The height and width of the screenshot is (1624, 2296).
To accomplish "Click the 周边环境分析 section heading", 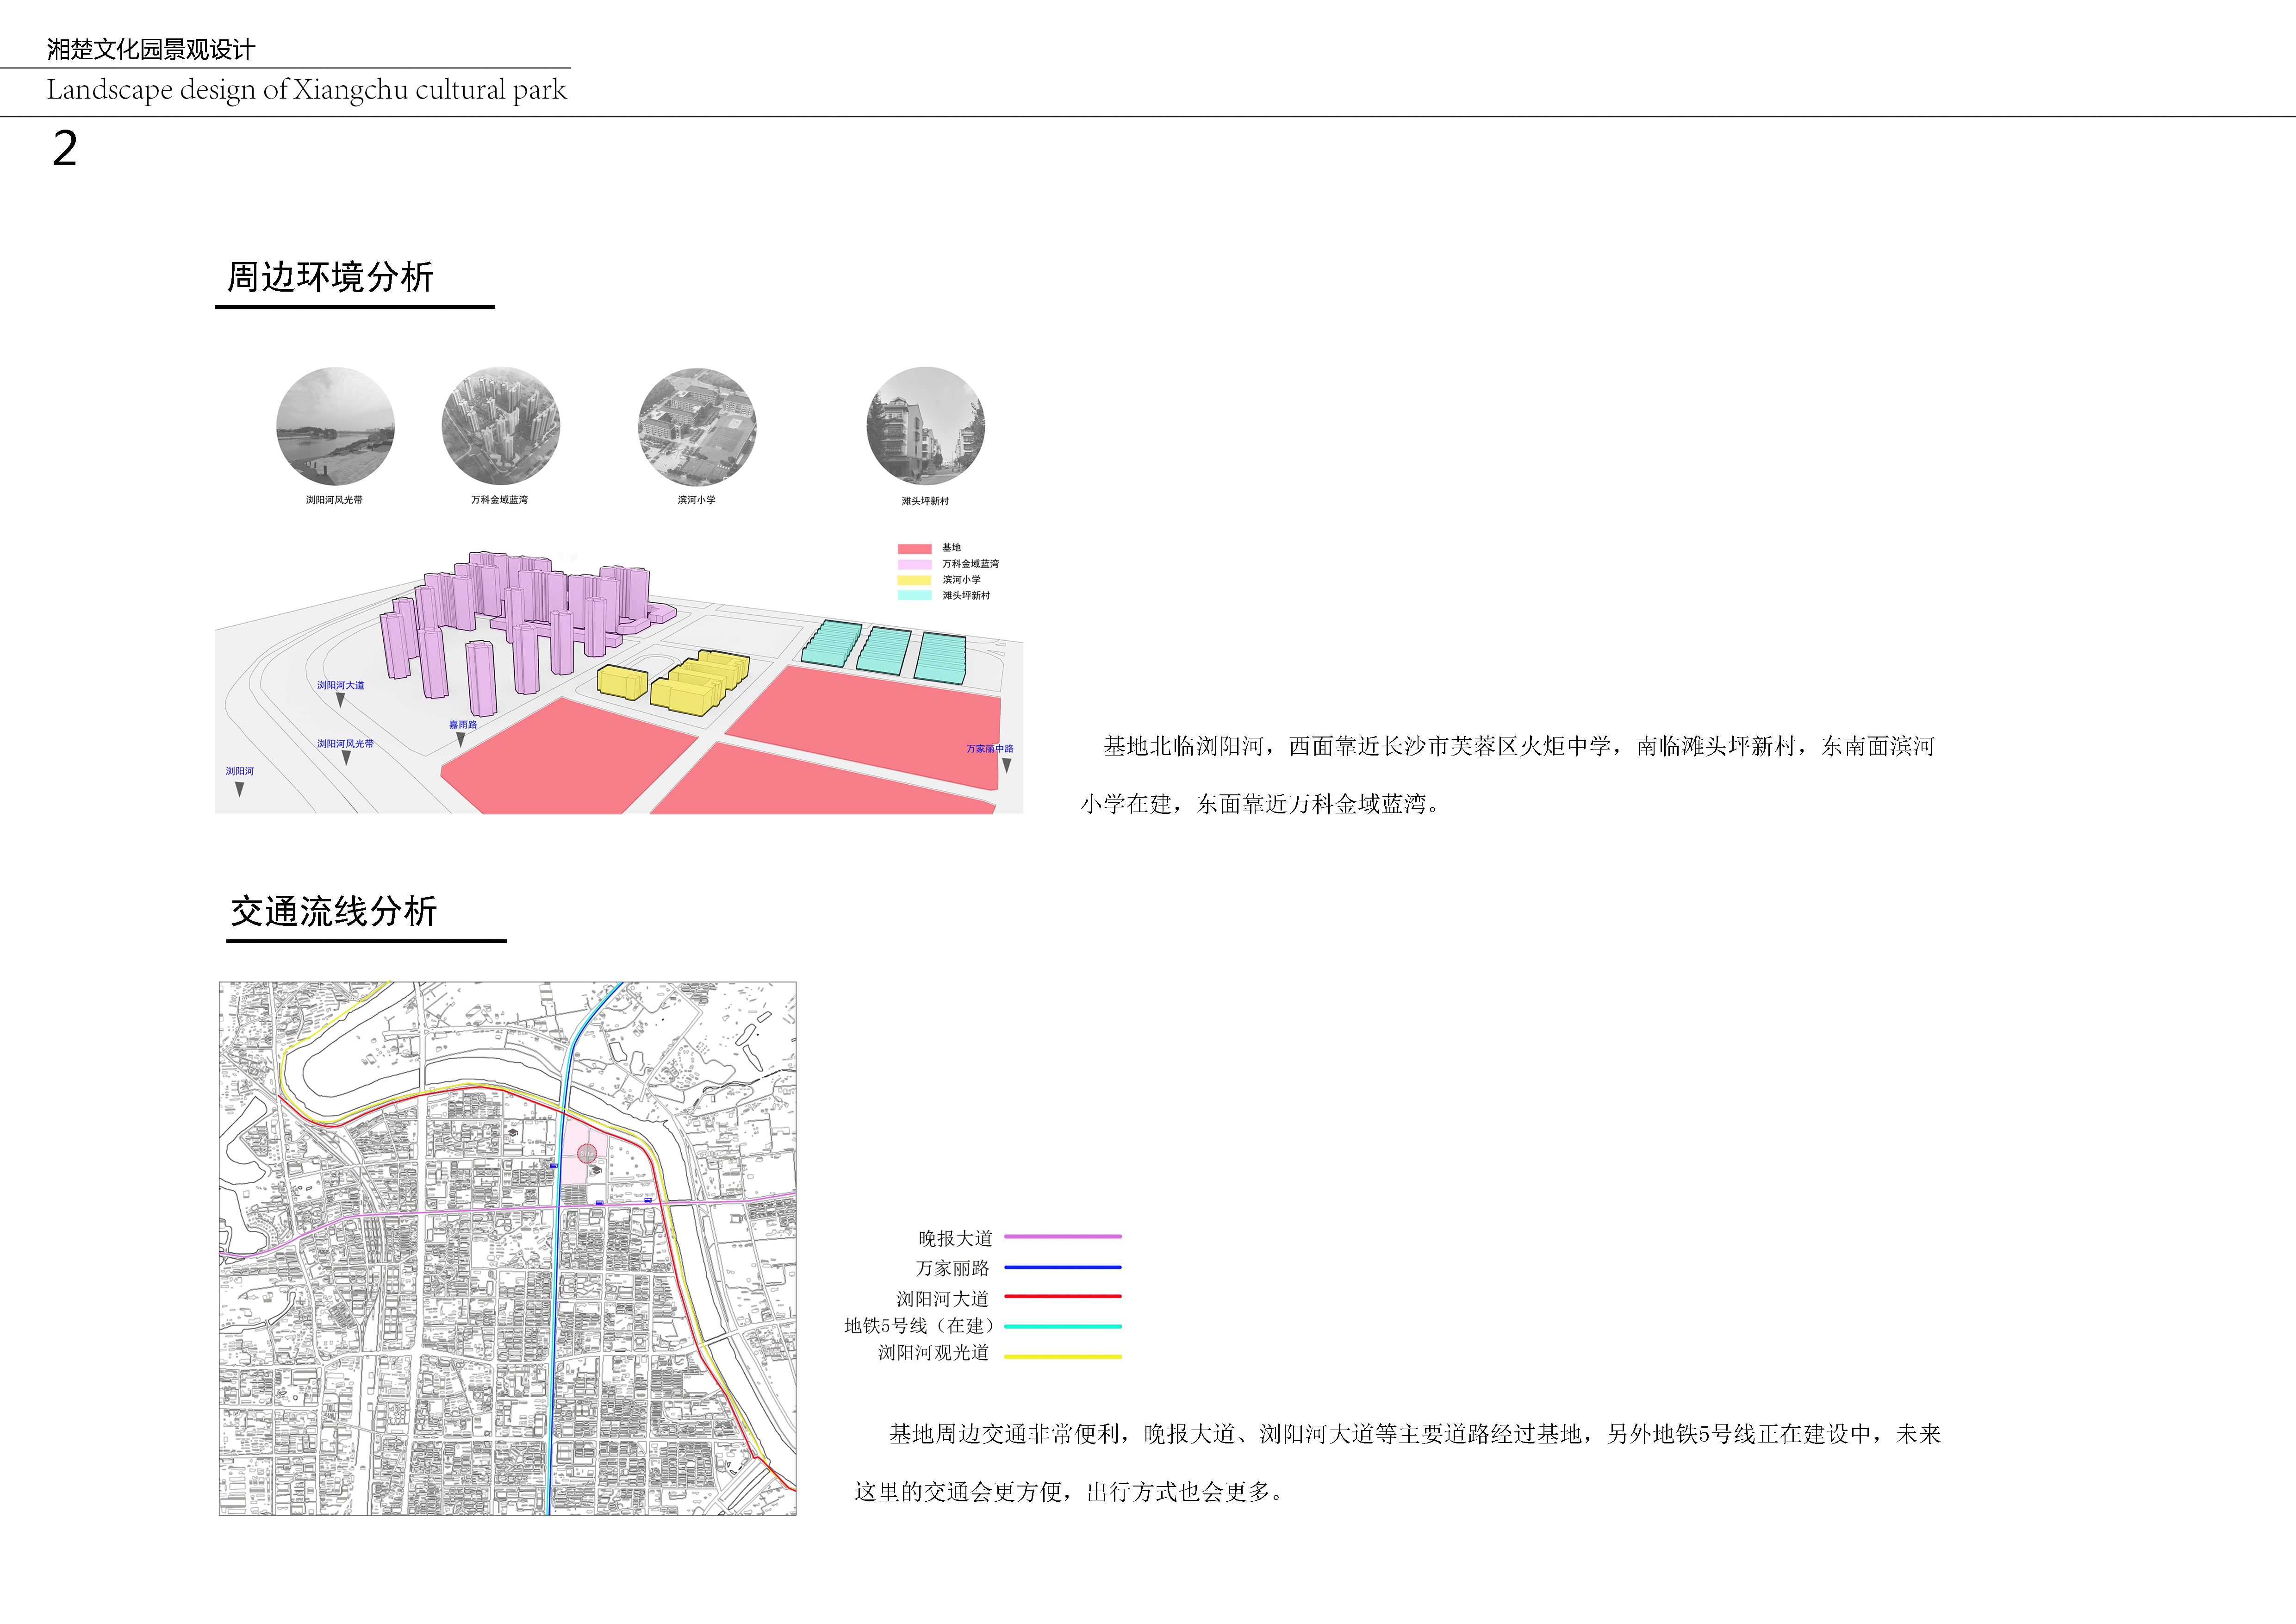I will [x=331, y=277].
